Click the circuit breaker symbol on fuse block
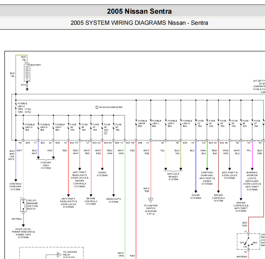Screen dimensions: 265x259 (23, 205)
